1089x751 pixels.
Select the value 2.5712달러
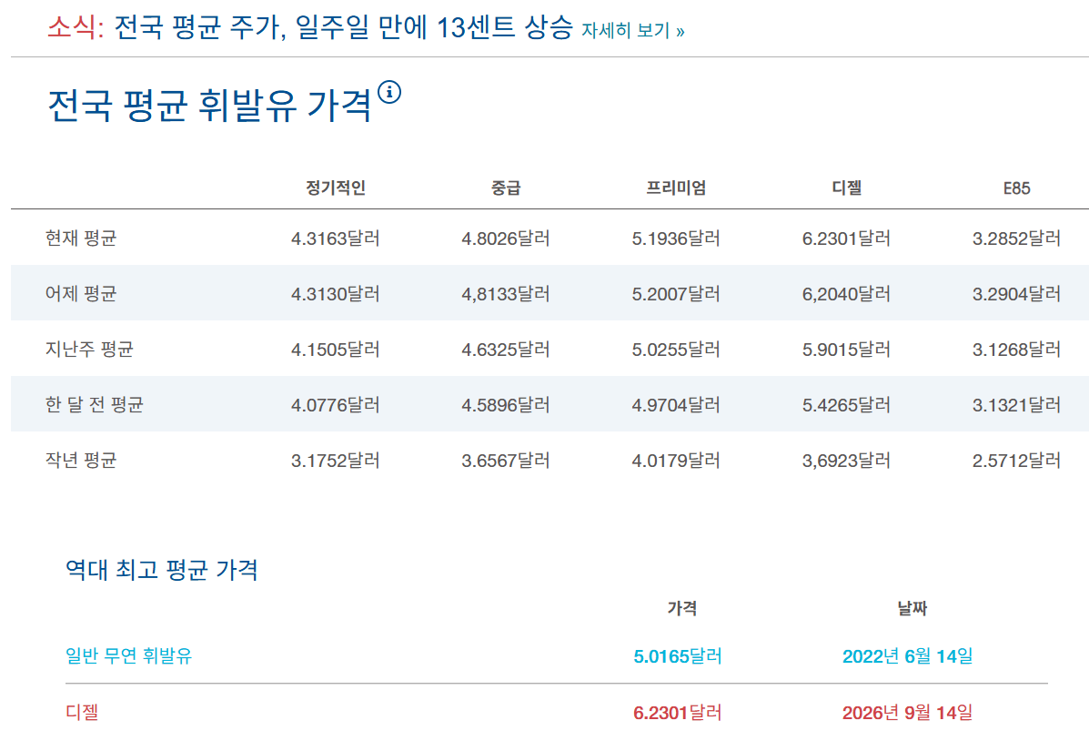1017,460
